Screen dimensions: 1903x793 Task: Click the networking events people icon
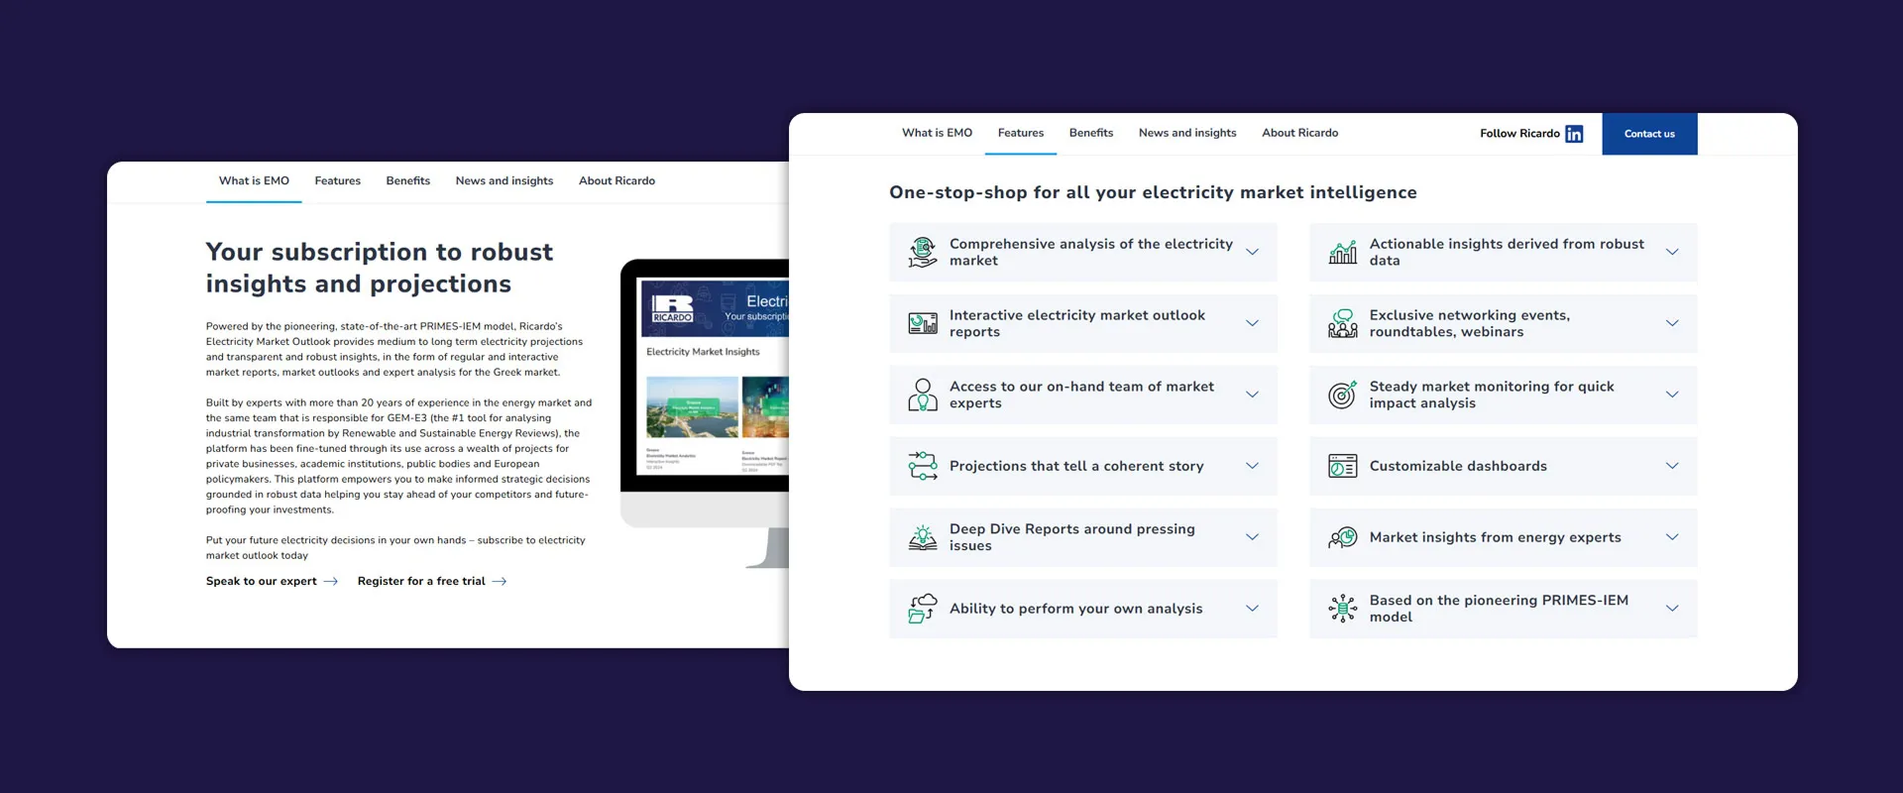[x=1342, y=323]
